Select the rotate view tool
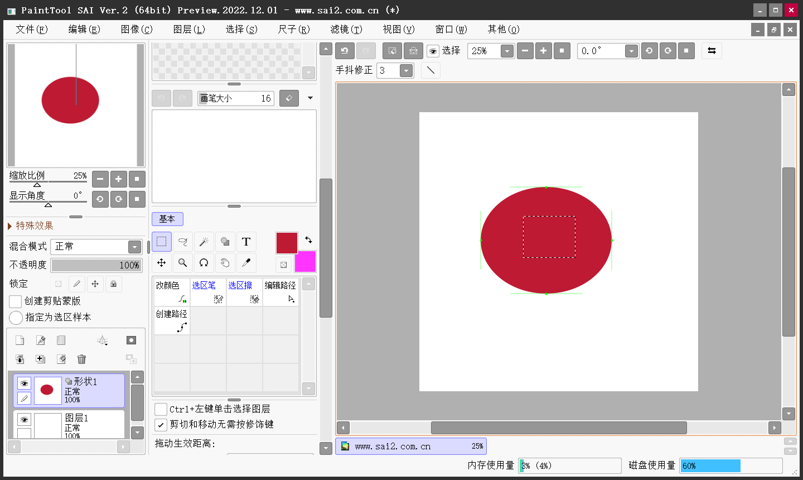Viewport: 803px width, 480px height. pos(204,263)
